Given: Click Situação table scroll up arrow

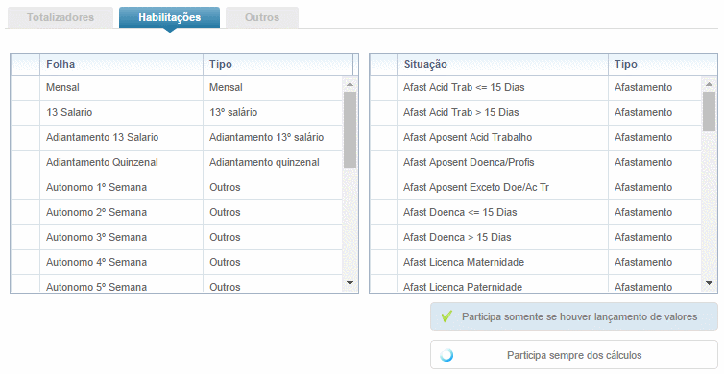Looking at the screenshot, I should (709, 84).
